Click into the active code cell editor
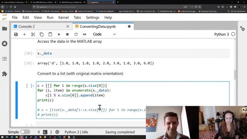The height and width of the screenshot is (139, 247). 133,100
